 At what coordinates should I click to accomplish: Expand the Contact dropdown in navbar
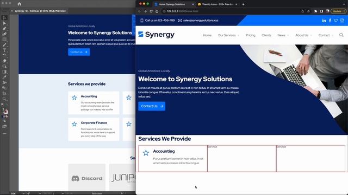pos(326,35)
